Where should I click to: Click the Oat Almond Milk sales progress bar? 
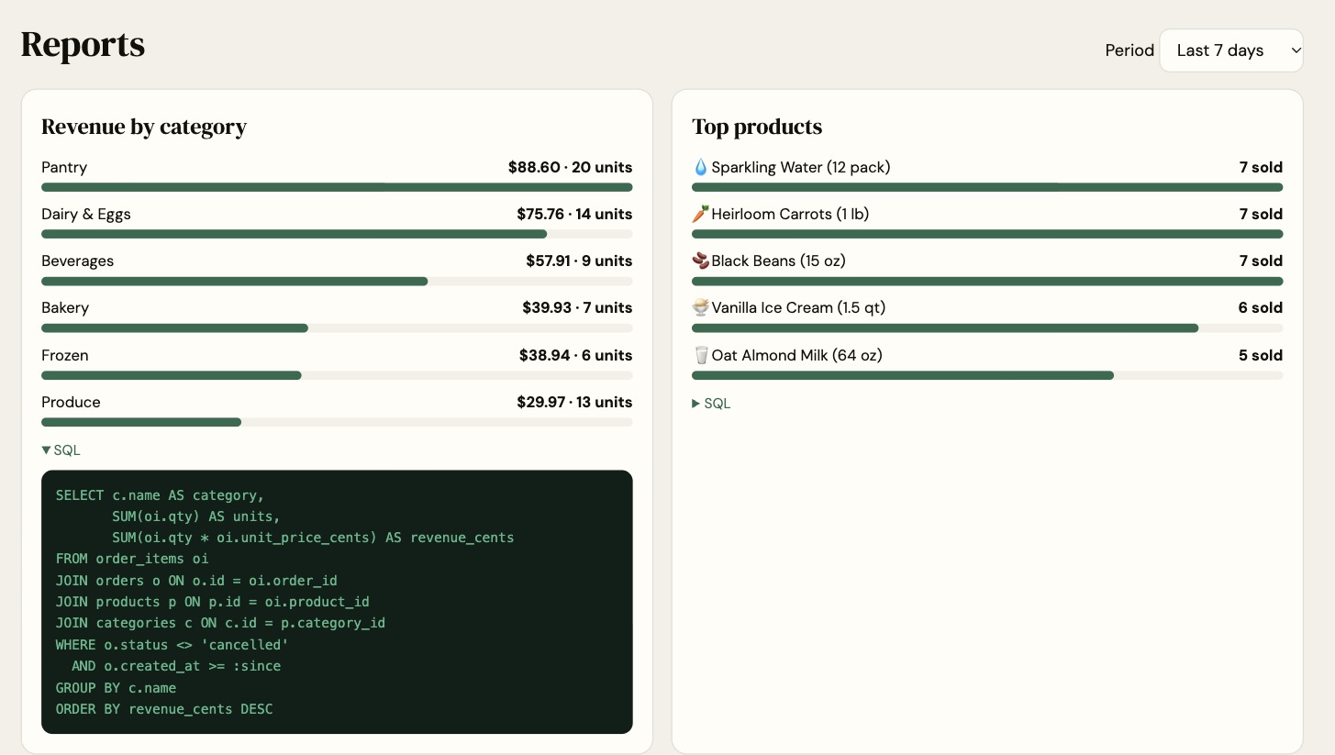(987, 375)
